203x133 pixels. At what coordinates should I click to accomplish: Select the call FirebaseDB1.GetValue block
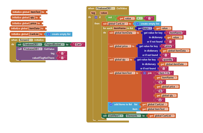[37, 49]
